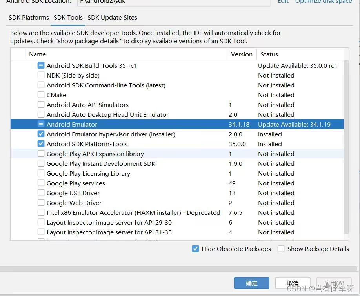Toggle Android SDK Build-Tools 35-rc1 checkbox
The width and height of the screenshot is (360, 296).
[x=41, y=65]
